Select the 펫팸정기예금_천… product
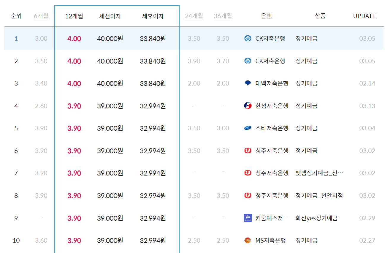This screenshot has height=253, width=390. [320, 173]
